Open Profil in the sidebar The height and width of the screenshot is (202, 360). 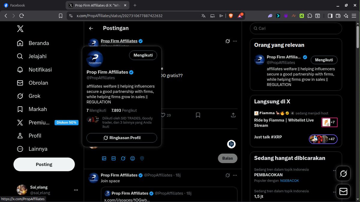(x=29, y=136)
